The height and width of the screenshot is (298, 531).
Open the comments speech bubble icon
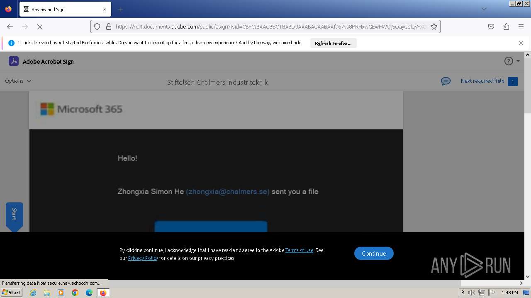tap(446, 81)
